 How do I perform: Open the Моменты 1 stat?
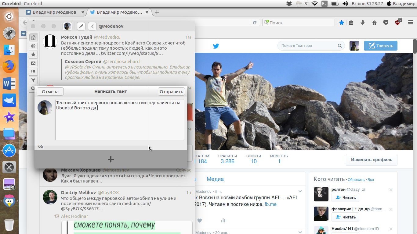click(x=279, y=159)
